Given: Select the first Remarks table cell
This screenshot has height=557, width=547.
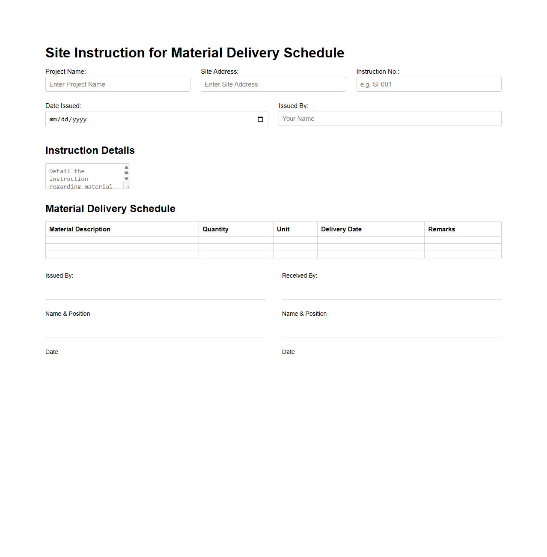Looking at the screenshot, I should pyautogui.click(x=463, y=240).
